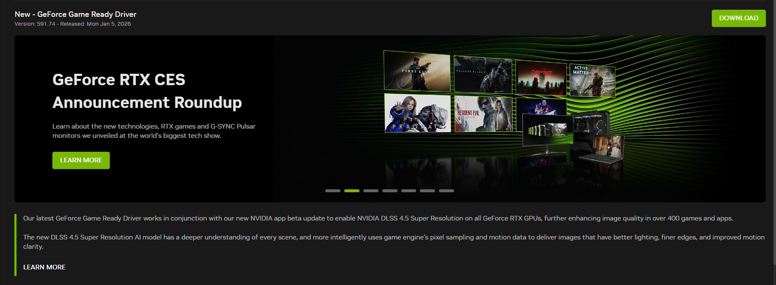Switch to fourth carousel slide indicator
Image resolution: width=776 pixels, height=285 pixels.
tap(390, 191)
